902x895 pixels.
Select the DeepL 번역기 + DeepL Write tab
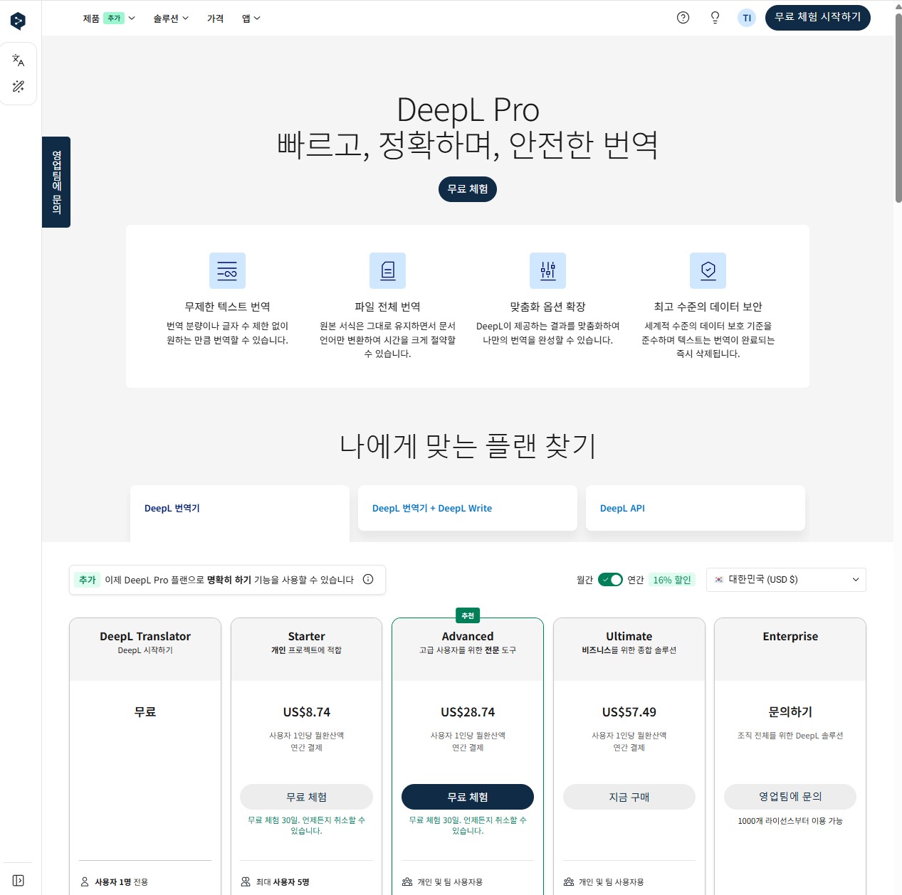click(x=468, y=508)
